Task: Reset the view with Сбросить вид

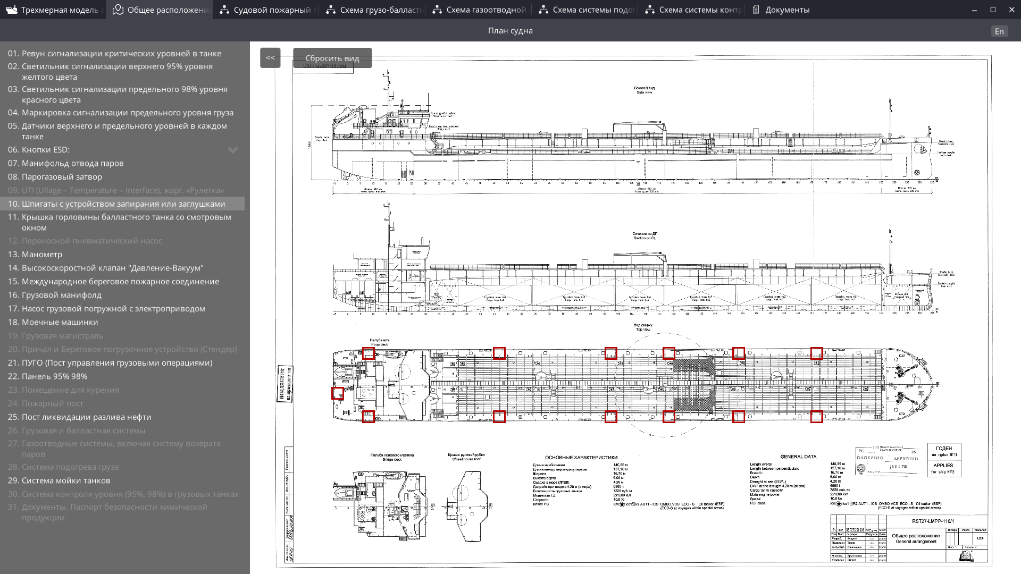Action: 332,58
